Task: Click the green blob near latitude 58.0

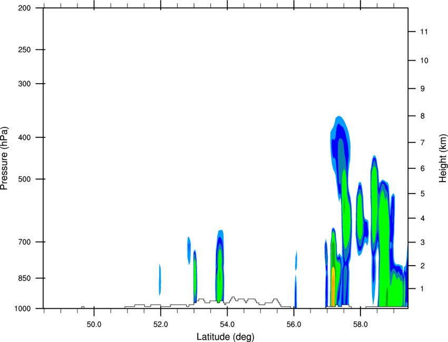Action: point(359,217)
